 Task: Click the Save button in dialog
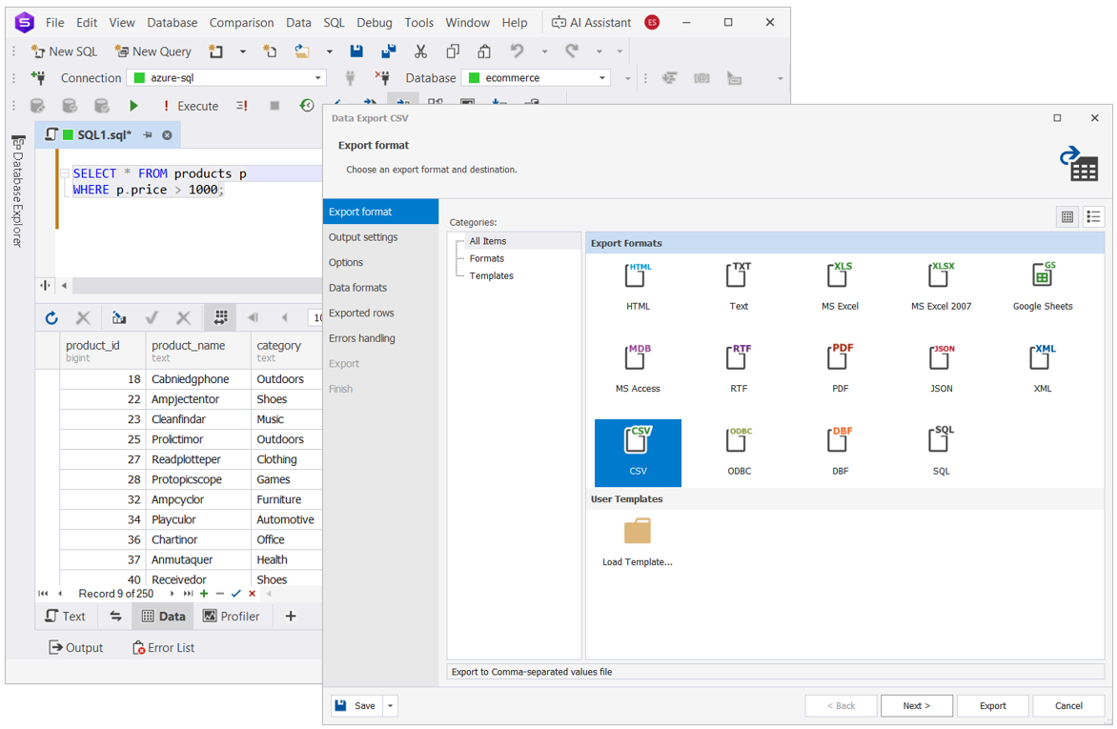pyautogui.click(x=356, y=705)
